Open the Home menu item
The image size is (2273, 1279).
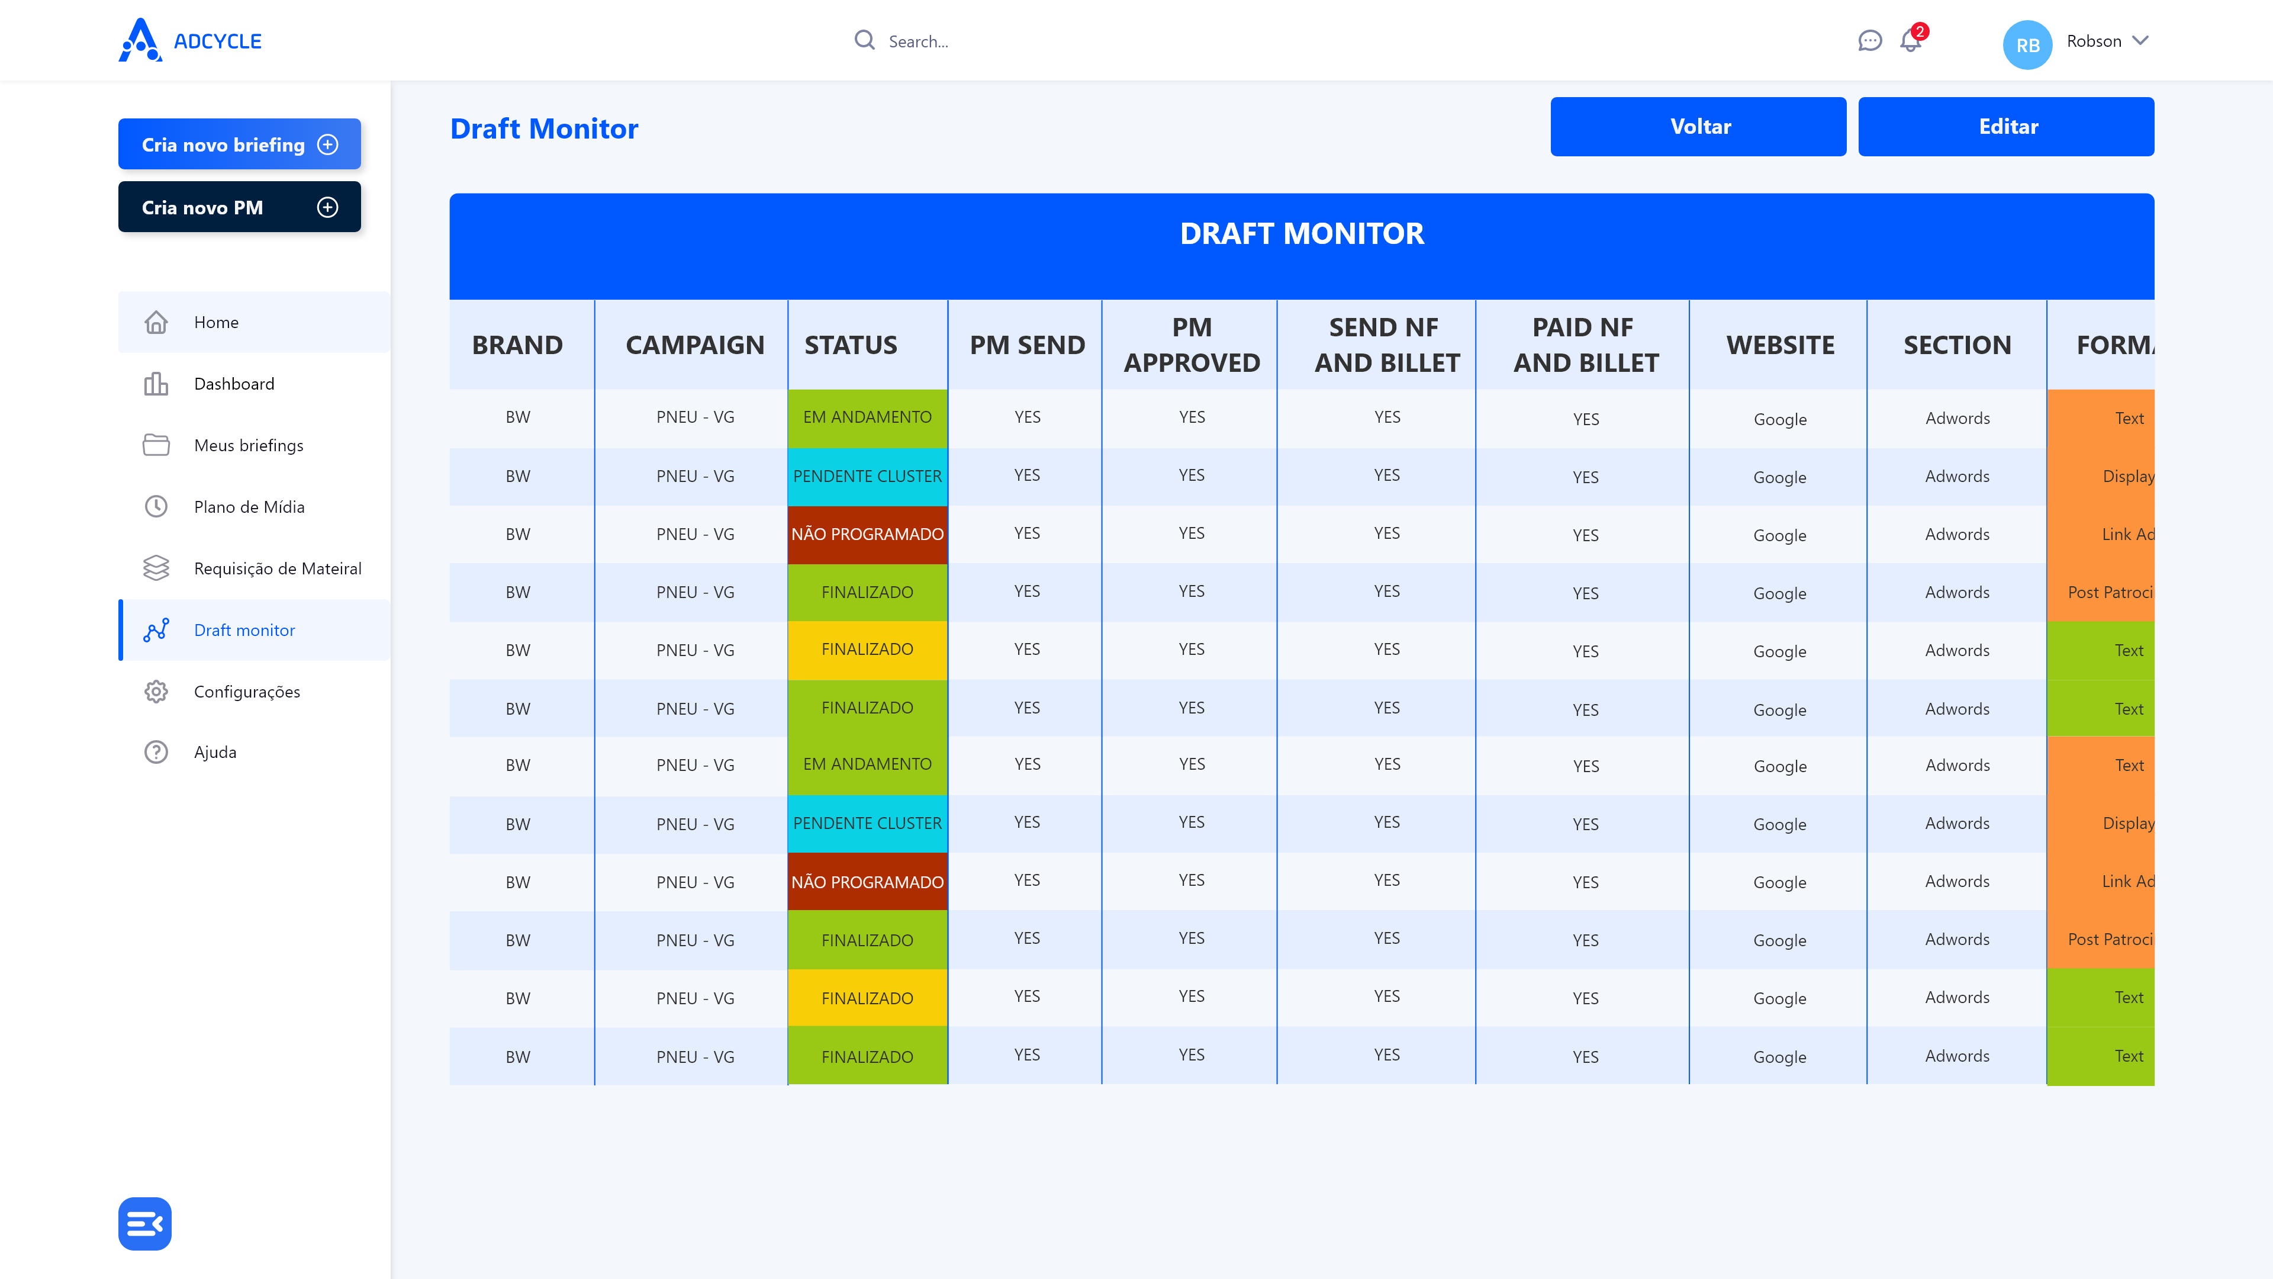pyautogui.click(x=254, y=322)
